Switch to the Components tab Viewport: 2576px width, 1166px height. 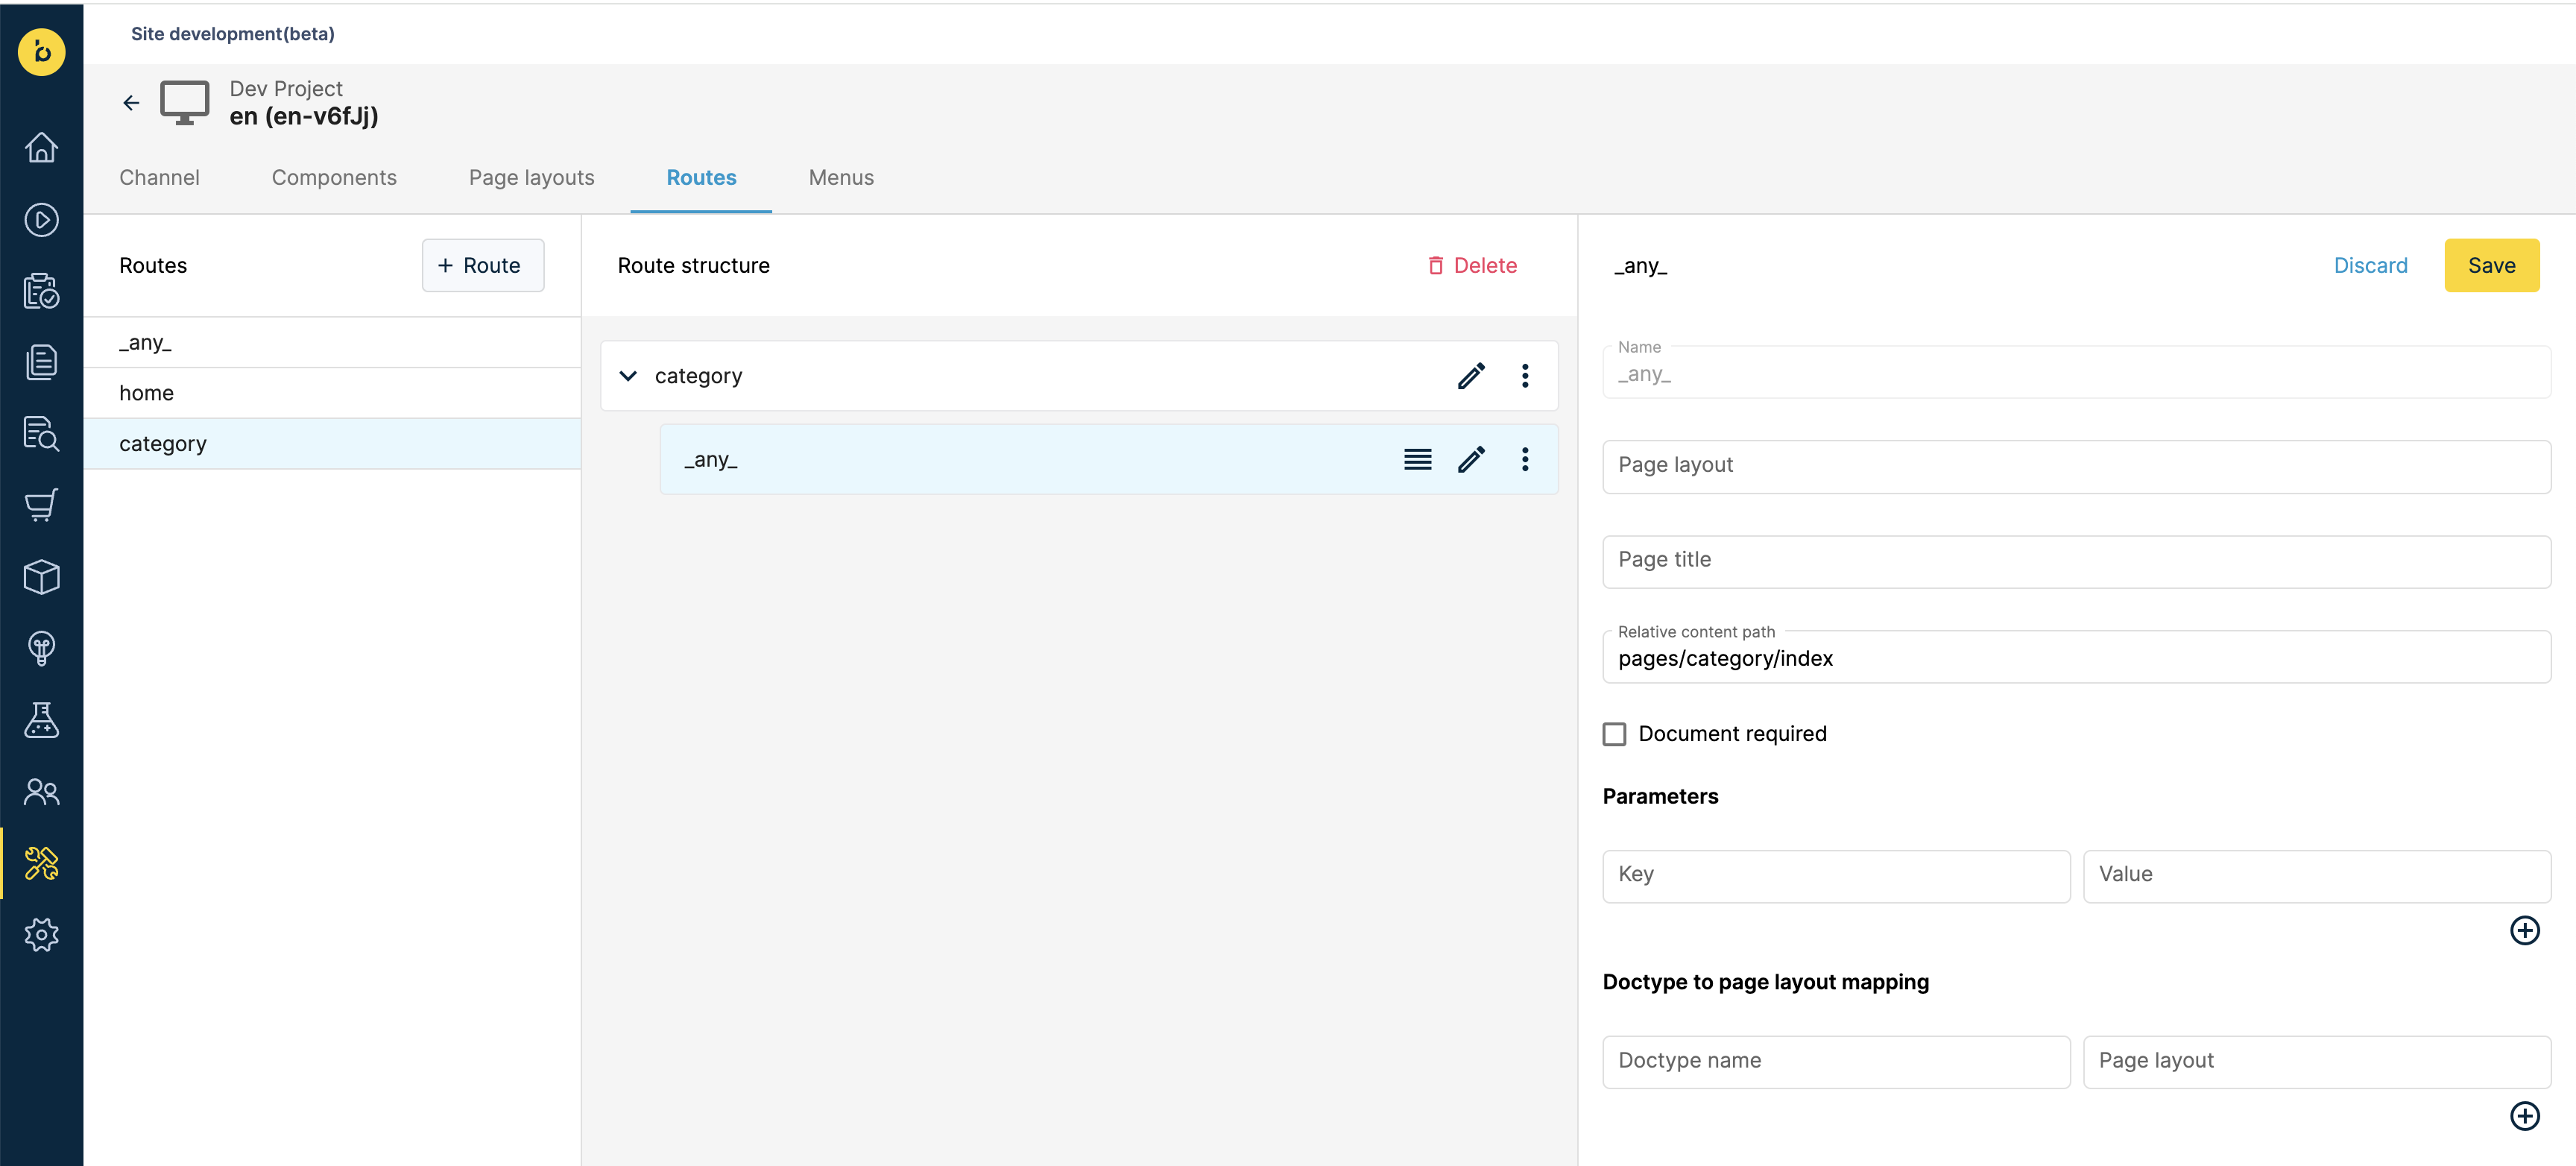click(x=334, y=178)
